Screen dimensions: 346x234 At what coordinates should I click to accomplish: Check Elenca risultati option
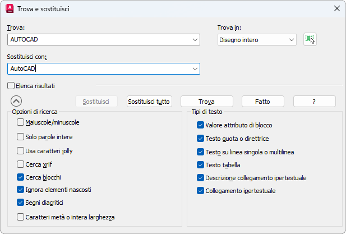11,86
